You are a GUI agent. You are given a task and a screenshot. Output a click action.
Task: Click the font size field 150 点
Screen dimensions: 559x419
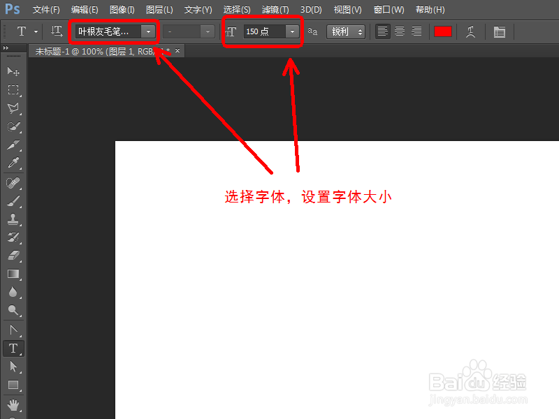click(265, 31)
